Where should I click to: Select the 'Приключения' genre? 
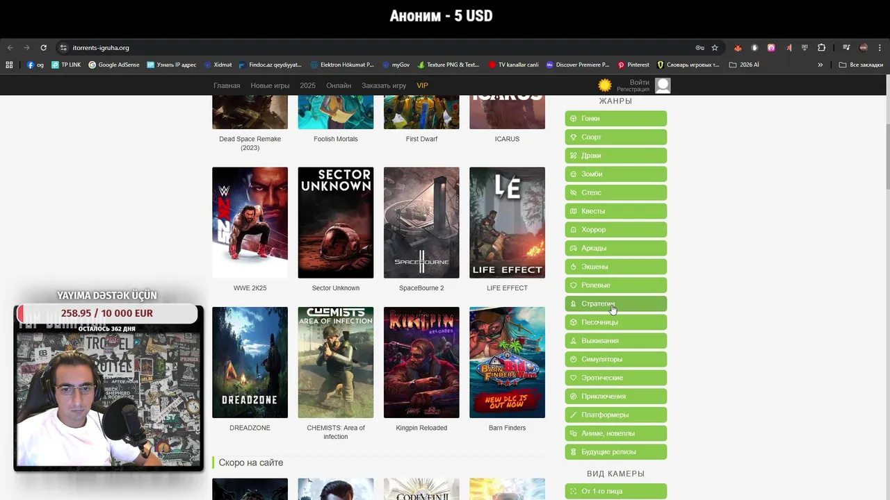pyautogui.click(x=615, y=397)
